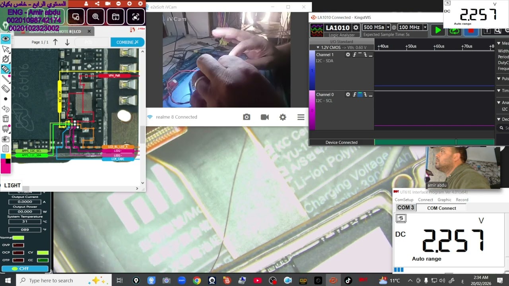Click the Windows Start button

point(8,280)
